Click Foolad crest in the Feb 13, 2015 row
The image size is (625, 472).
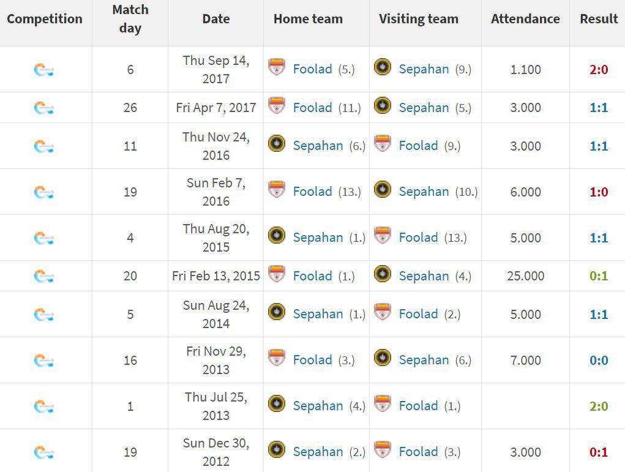[276, 274]
